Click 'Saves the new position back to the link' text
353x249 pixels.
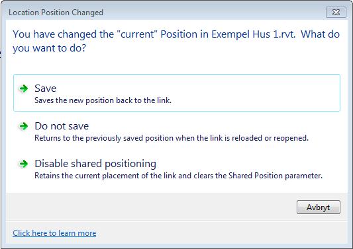pos(103,100)
